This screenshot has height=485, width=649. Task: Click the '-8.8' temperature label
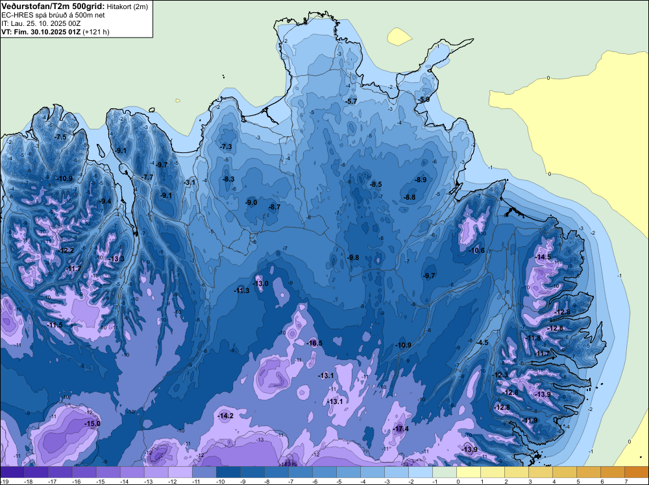click(410, 197)
